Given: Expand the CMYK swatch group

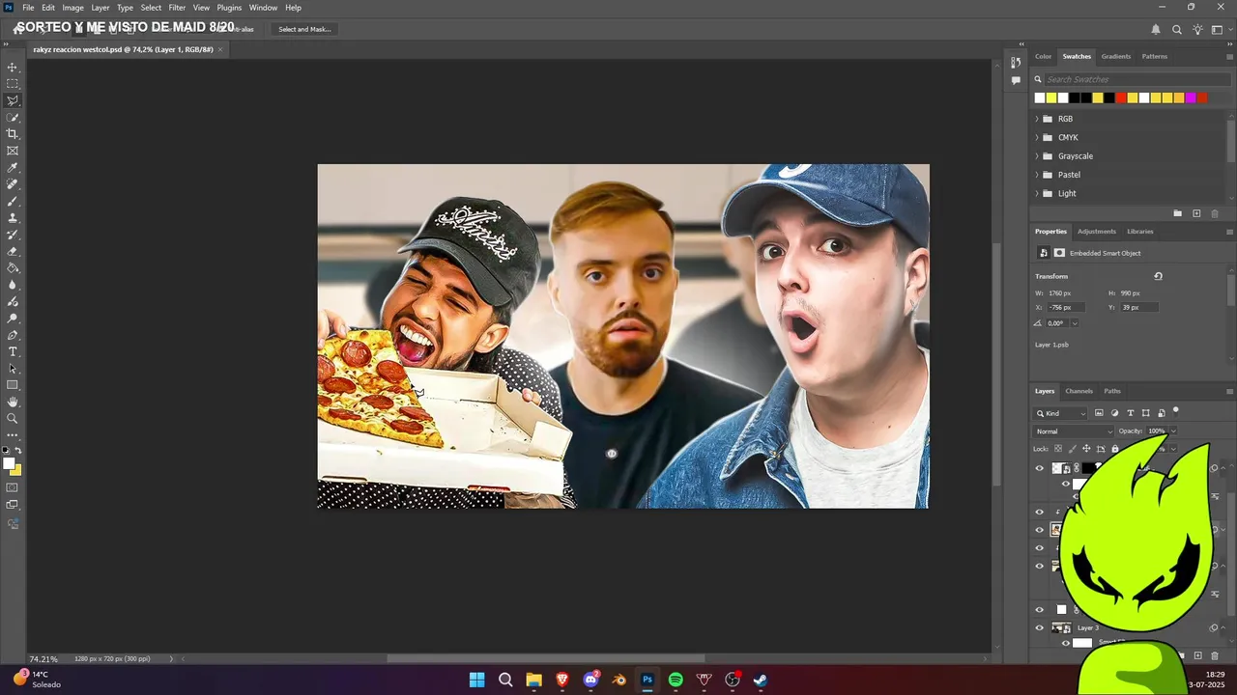Looking at the screenshot, I should [x=1037, y=137].
